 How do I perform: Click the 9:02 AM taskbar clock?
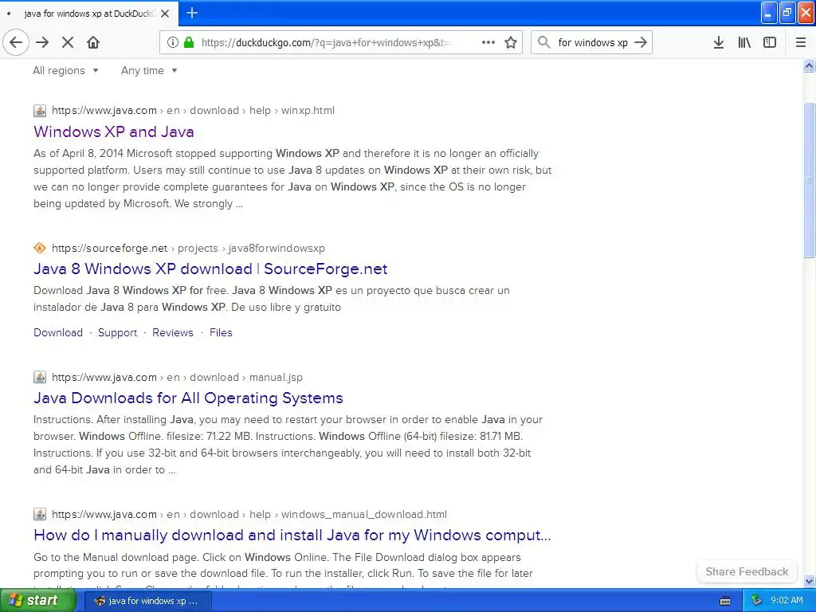787,601
